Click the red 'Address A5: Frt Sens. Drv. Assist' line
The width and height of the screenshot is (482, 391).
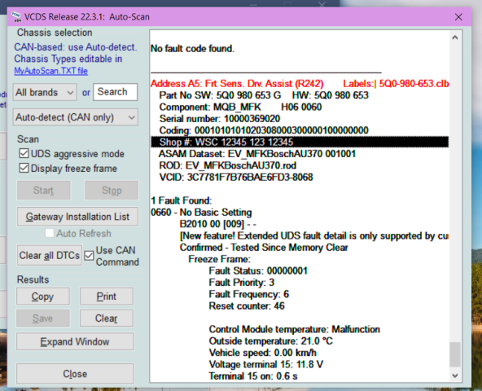[x=237, y=84]
